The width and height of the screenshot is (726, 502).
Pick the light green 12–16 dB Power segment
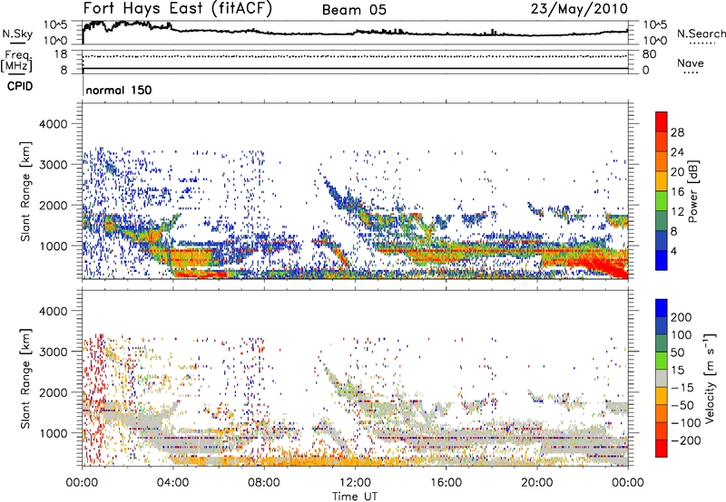[x=662, y=200]
